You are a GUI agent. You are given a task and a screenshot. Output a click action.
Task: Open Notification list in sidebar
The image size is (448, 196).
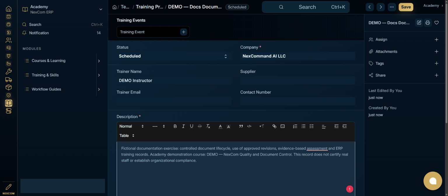click(62, 33)
